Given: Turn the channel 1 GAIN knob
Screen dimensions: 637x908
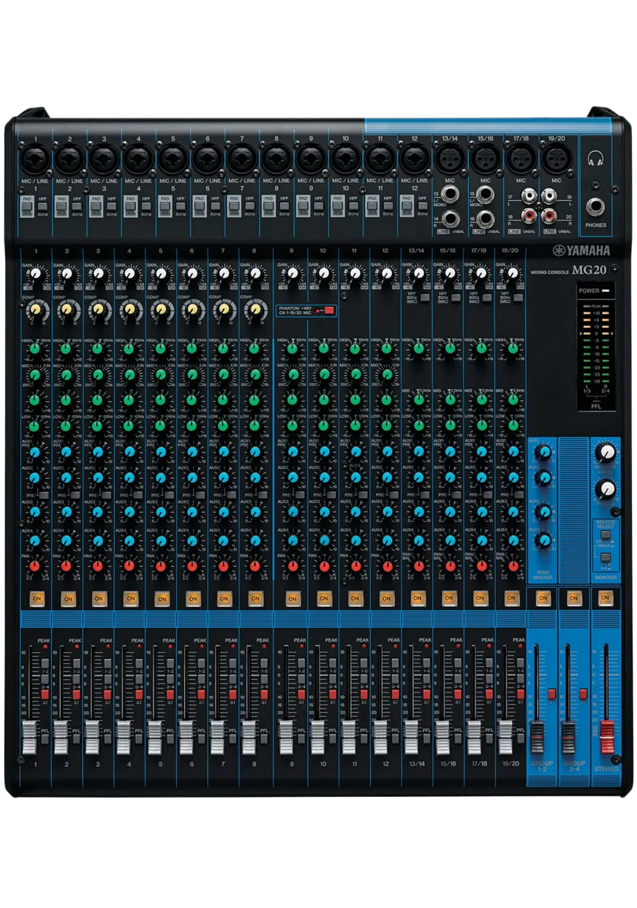Looking at the screenshot, I should (35, 274).
